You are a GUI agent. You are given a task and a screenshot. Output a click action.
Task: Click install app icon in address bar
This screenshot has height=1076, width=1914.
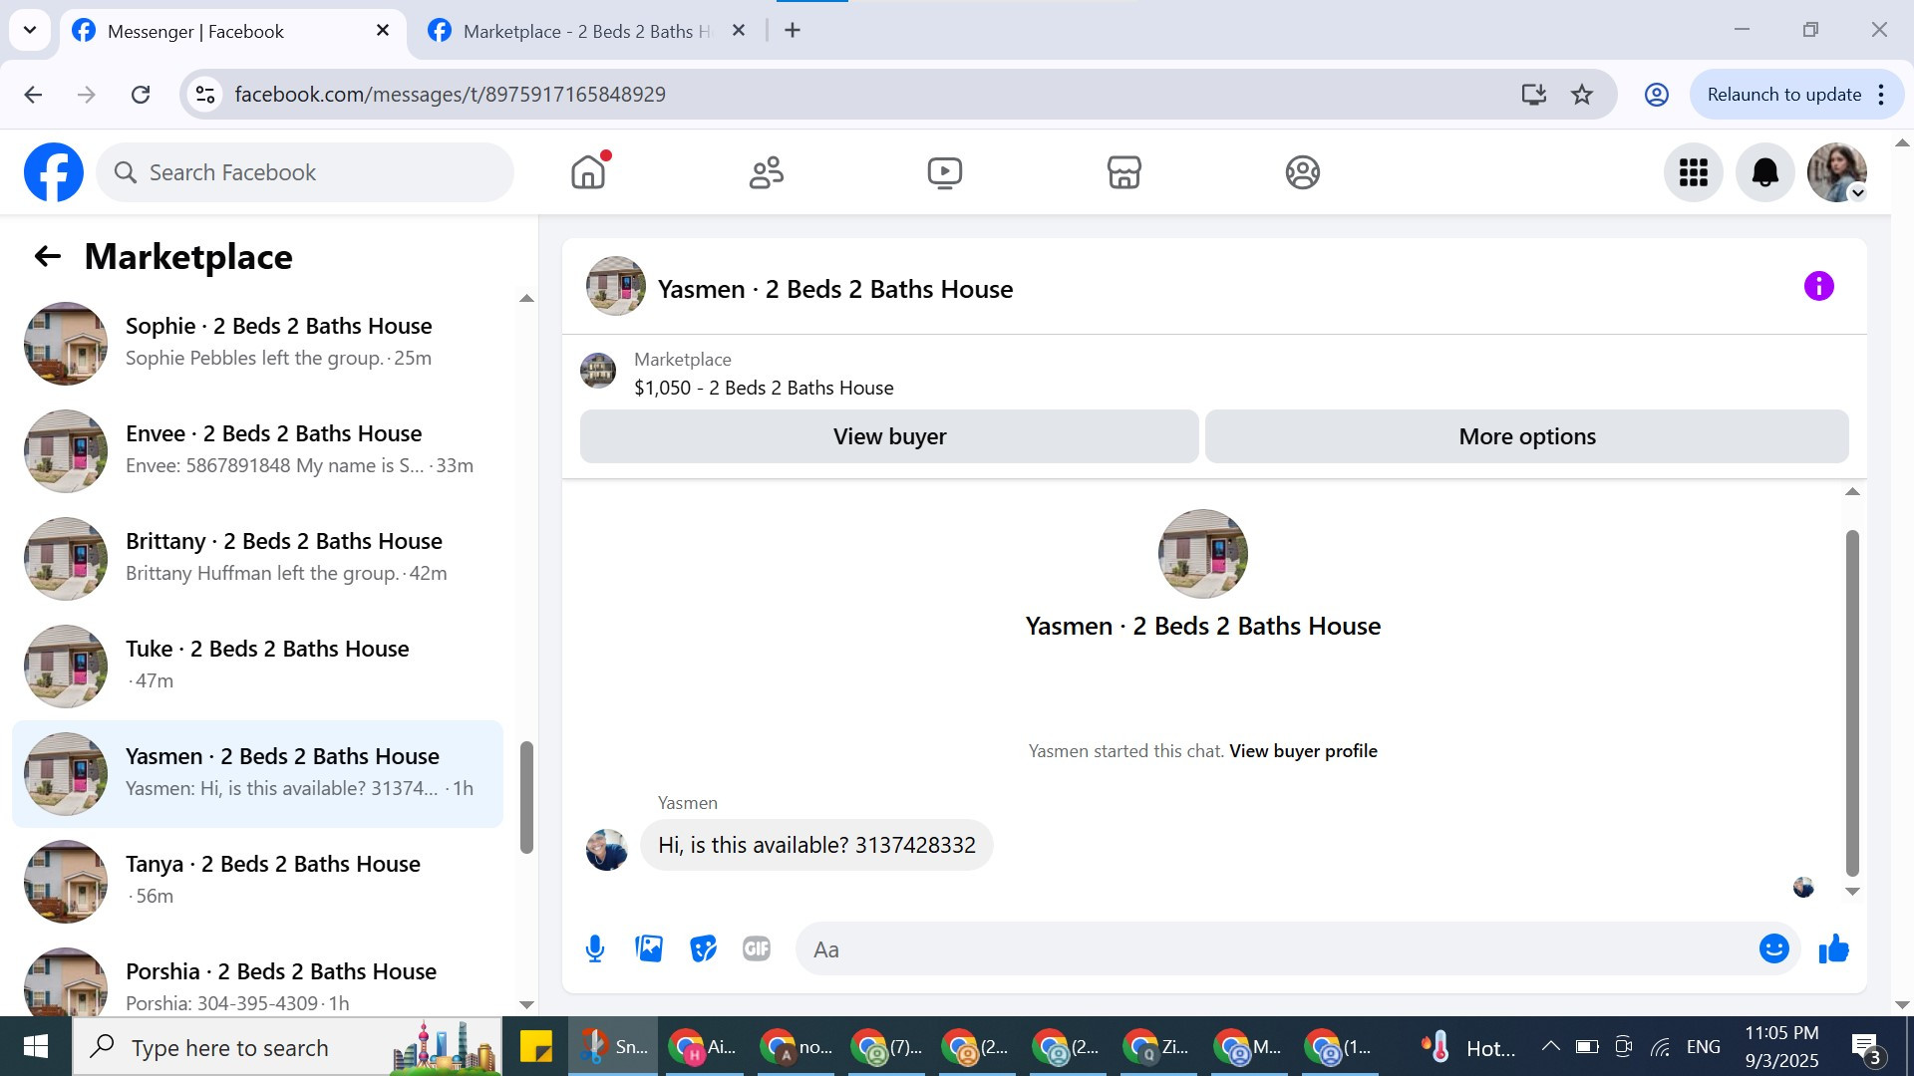click(x=1533, y=95)
